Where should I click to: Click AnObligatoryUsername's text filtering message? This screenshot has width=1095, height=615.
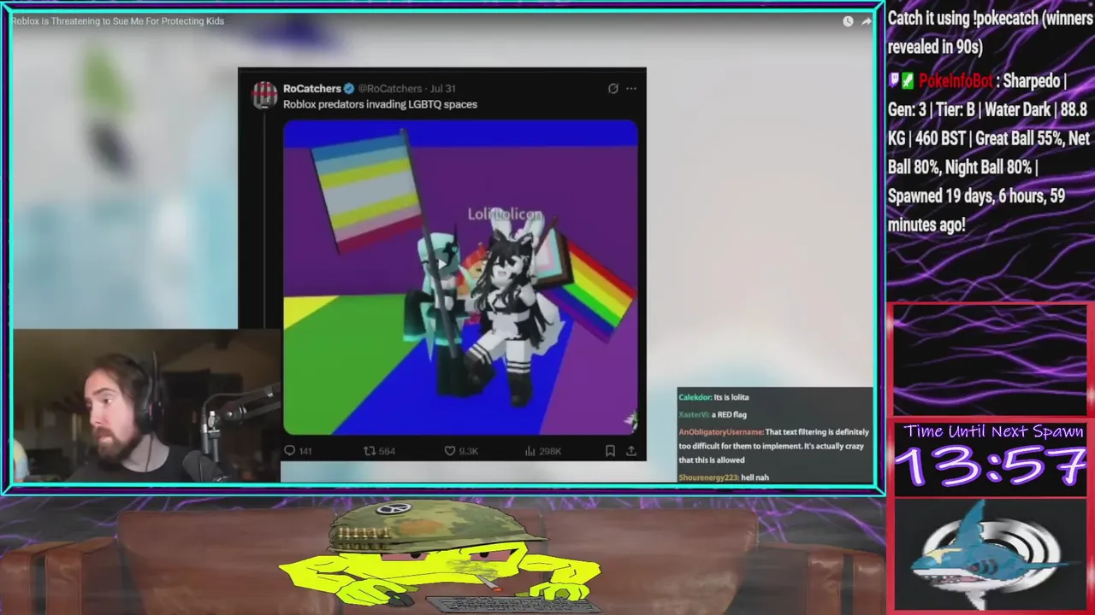pyautogui.click(x=774, y=446)
